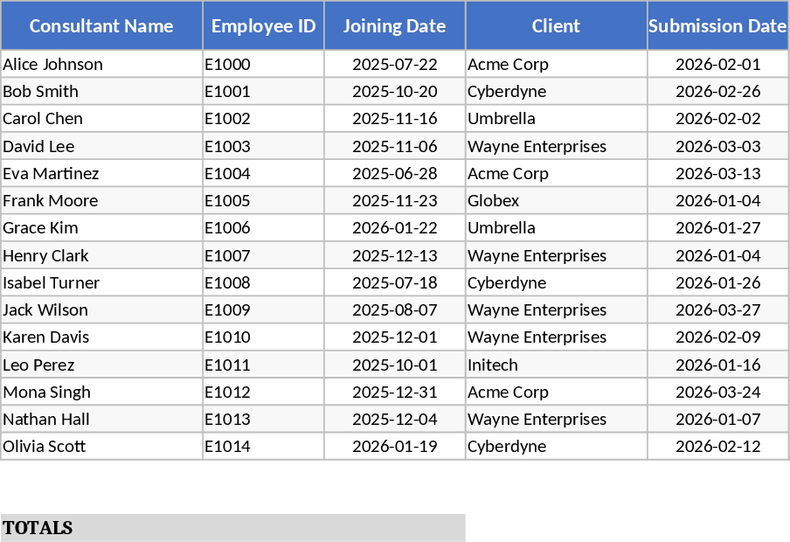Select the Client column header
790x542 pixels.
tap(556, 26)
